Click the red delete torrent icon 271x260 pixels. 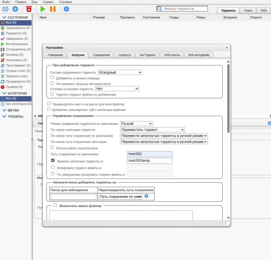29,9
